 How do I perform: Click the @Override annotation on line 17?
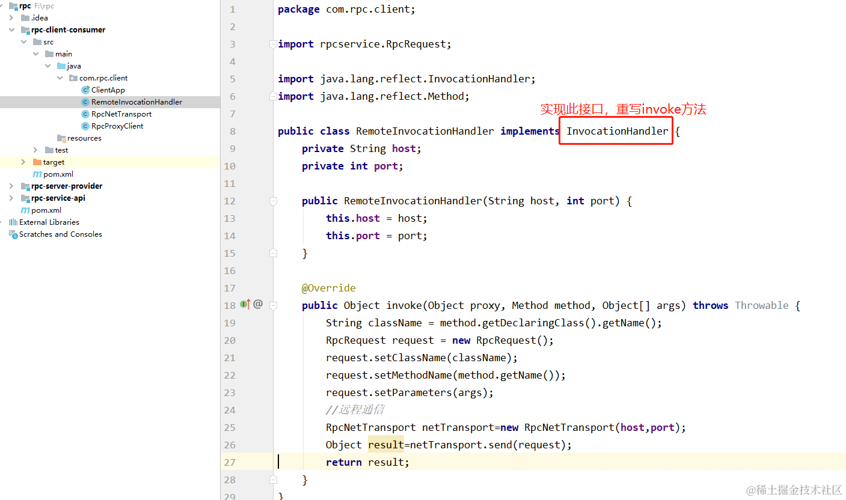329,288
